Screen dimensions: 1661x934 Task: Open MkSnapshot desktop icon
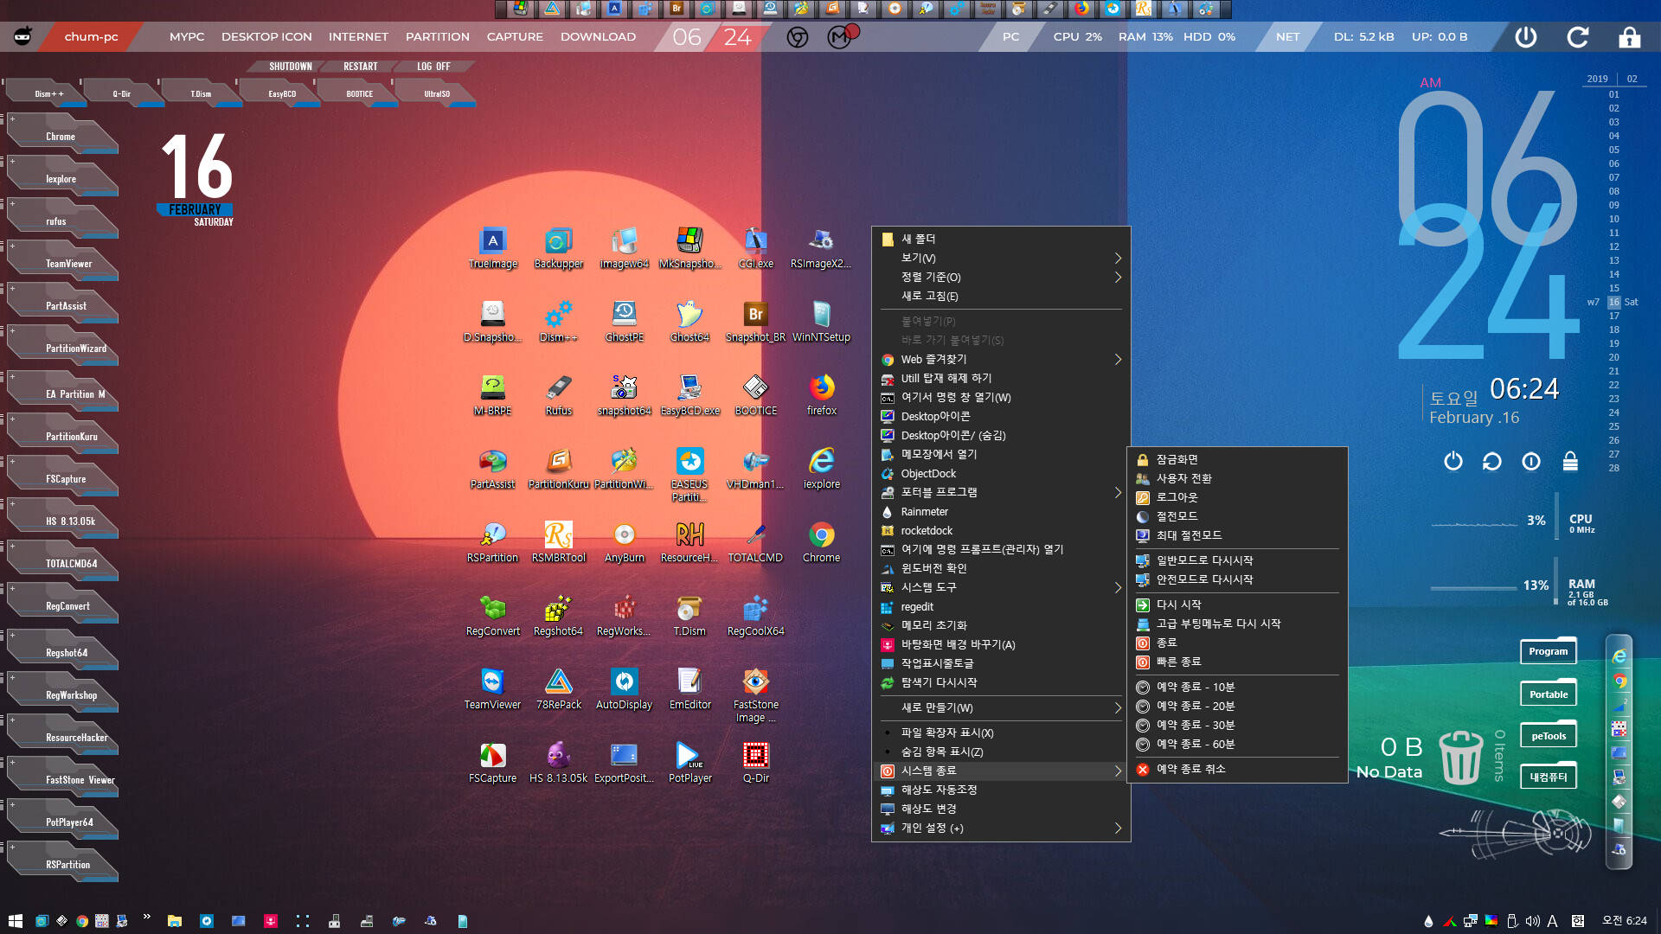689,248
